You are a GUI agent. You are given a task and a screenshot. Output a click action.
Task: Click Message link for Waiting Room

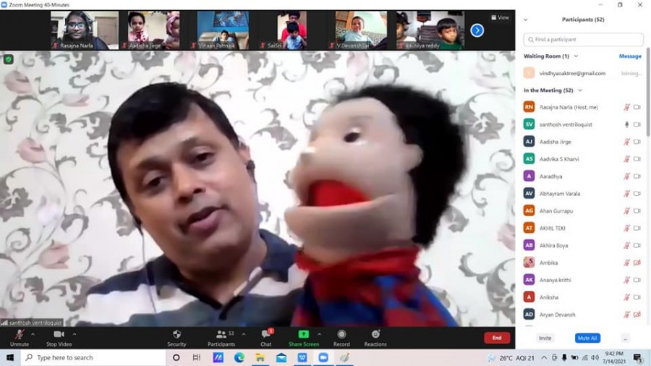point(630,56)
